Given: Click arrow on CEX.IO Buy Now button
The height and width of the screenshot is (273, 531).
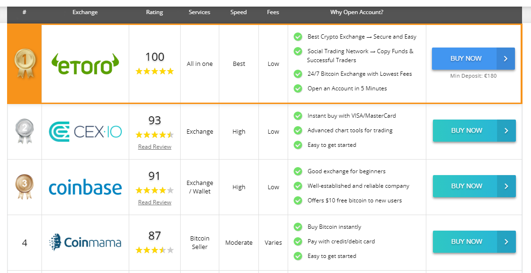Looking at the screenshot, I should (x=506, y=131).
